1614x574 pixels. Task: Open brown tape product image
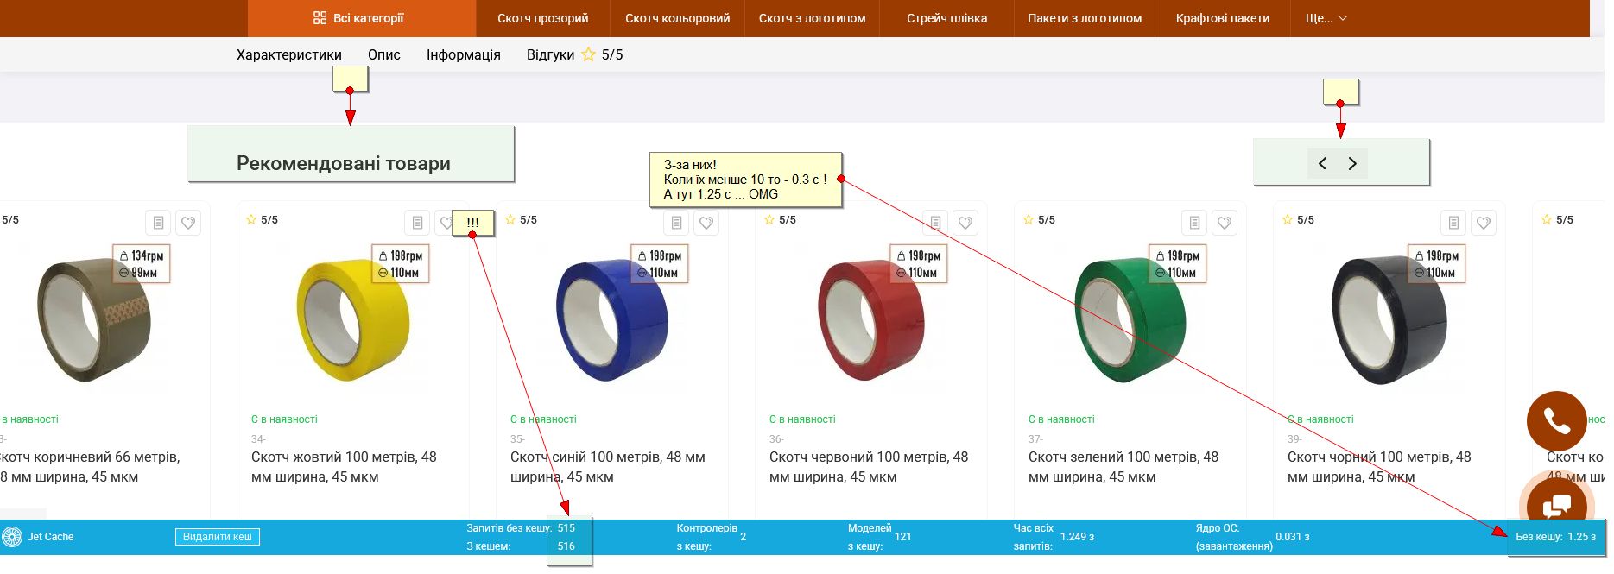[93, 320]
